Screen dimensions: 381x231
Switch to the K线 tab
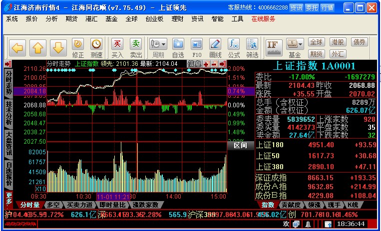[x=353, y=205]
